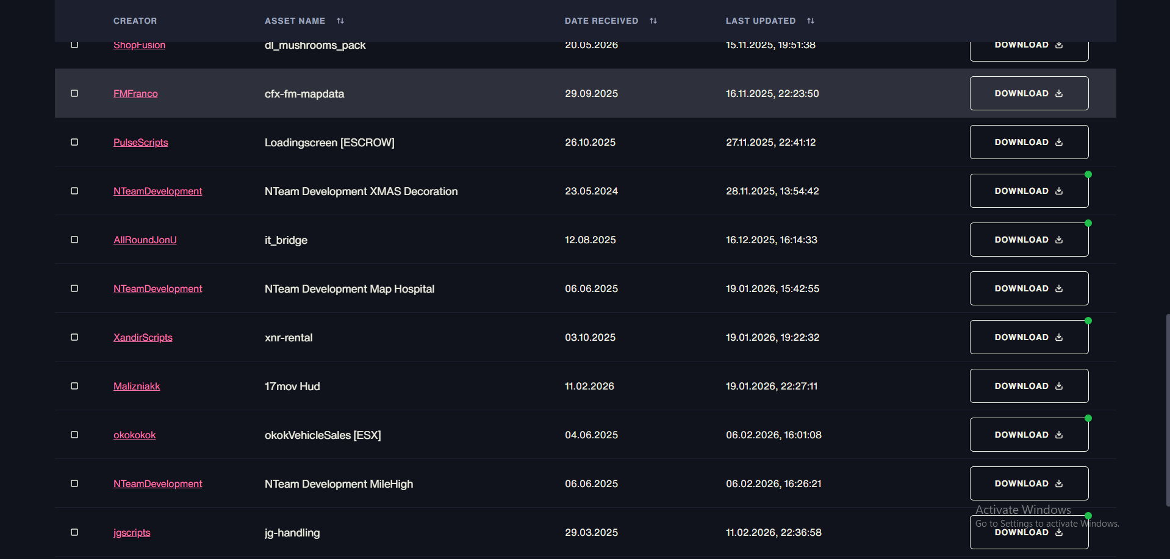Image resolution: width=1170 pixels, height=559 pixels.
Task: Click download icon for 17mov Hud
Action: click(1059, 386)
